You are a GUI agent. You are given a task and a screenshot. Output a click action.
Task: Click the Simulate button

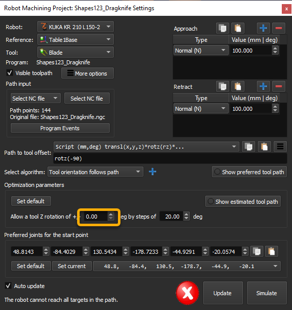[x=266, y=293]
